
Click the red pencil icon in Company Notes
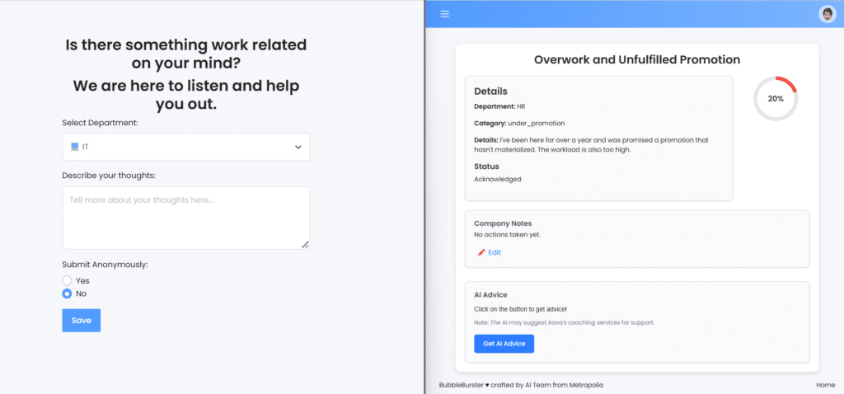pos(481,252)
